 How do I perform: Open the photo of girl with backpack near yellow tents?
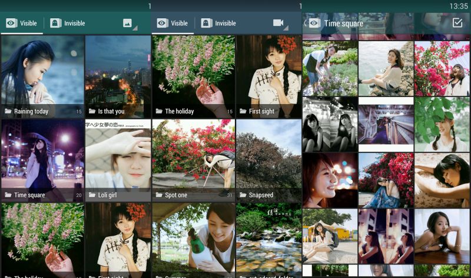(330, 236)
